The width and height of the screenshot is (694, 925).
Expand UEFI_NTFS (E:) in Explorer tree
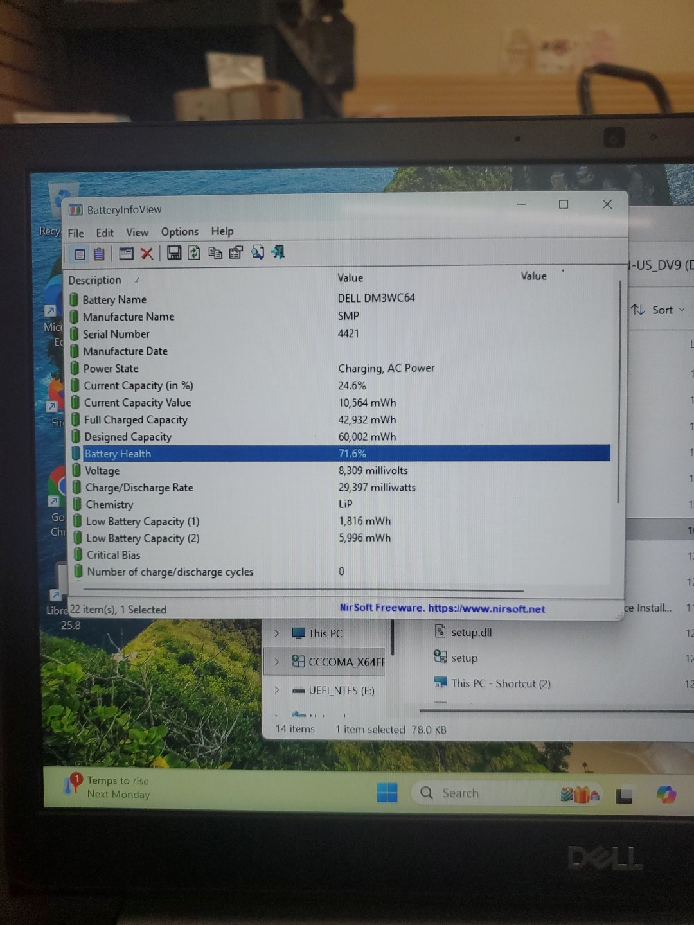coord(277,690)
